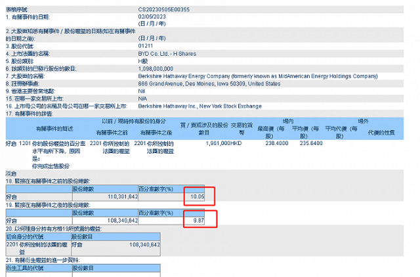Click the "代價的性質" column header

(381, 133)
